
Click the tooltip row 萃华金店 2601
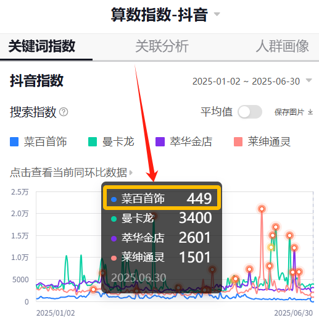click(162, 238)
